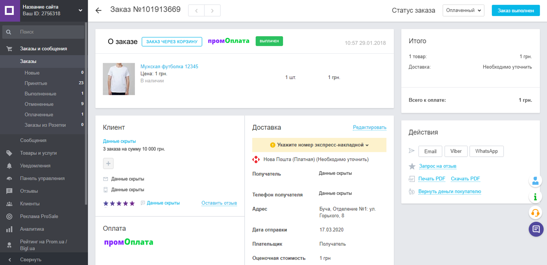Open Статус заказа Оплаченный dropdown
This screenshot has width=547, height=265.
(x=463, y=10)
